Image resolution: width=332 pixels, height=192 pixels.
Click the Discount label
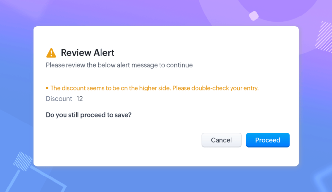pyautogui.click(x=59, y=99)
